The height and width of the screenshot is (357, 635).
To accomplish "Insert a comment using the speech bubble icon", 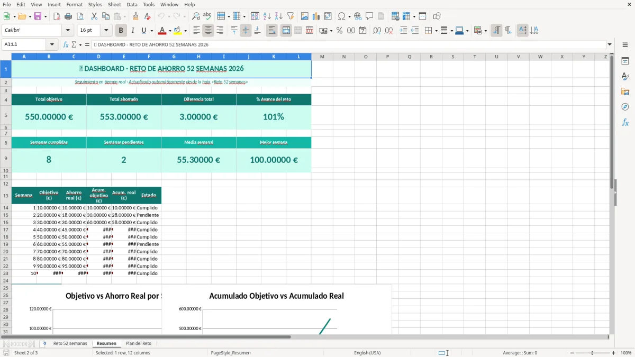I will 369,16.
